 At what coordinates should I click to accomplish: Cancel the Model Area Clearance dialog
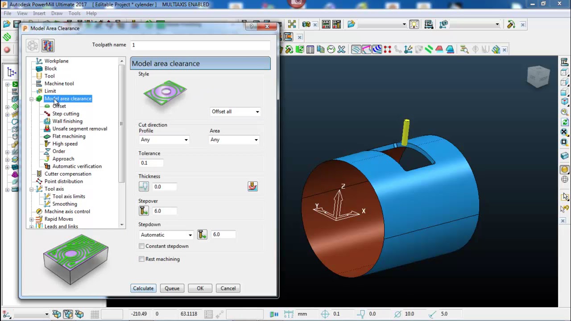(x=228, y=288)
